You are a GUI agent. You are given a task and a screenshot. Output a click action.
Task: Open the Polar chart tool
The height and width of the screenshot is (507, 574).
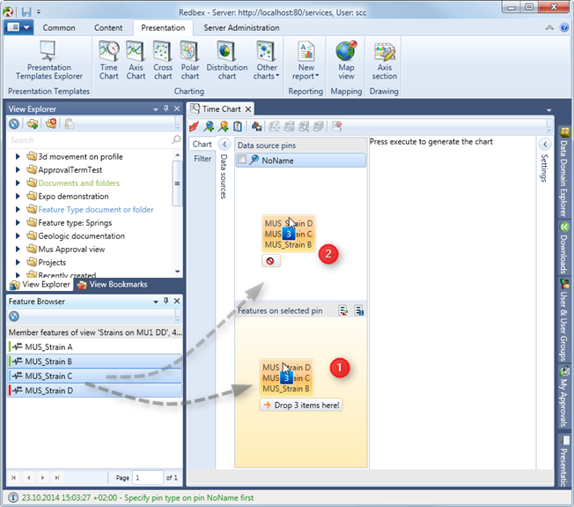tap(188, 60)
